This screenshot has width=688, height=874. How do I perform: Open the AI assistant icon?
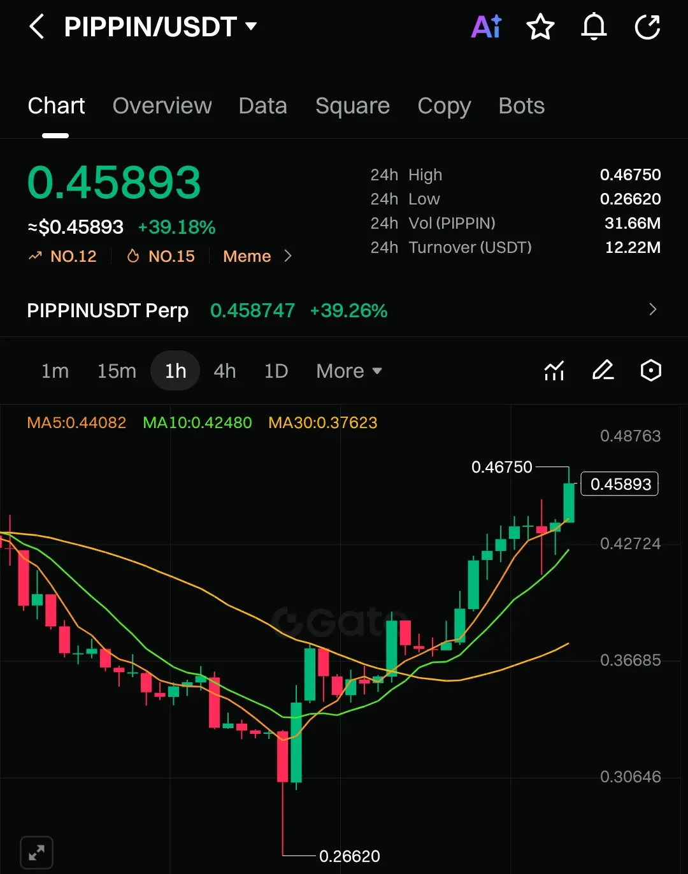pyautogui.click(x=487, y=27)
